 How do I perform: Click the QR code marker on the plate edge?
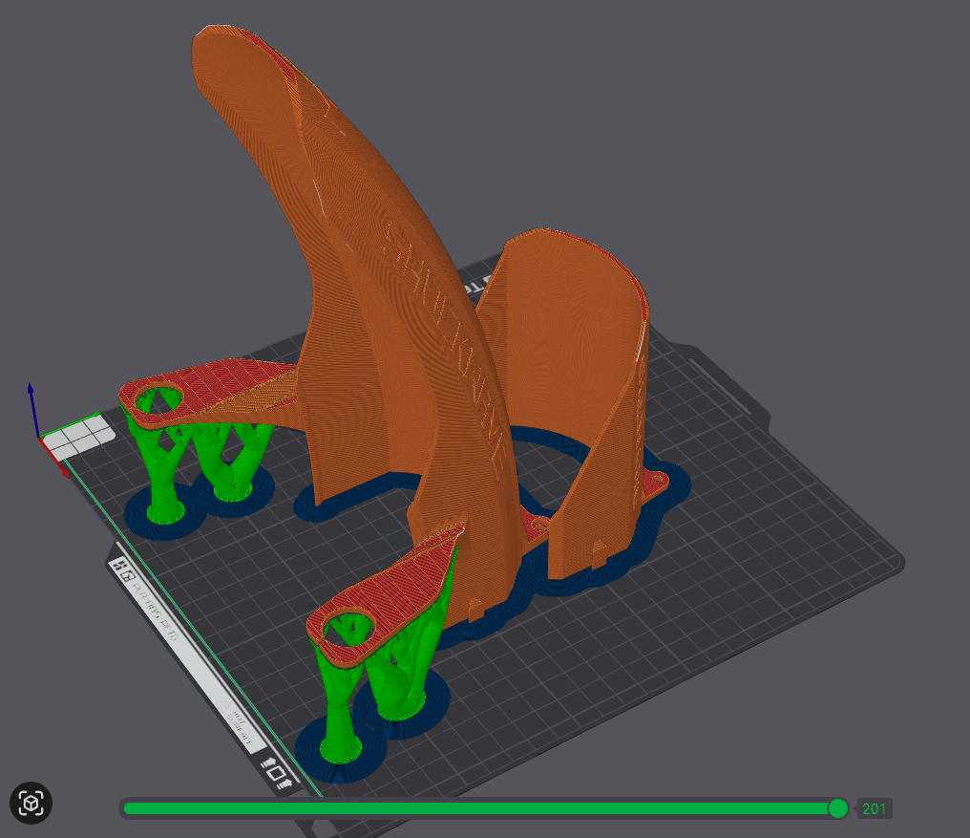click(x=118, y=565)
